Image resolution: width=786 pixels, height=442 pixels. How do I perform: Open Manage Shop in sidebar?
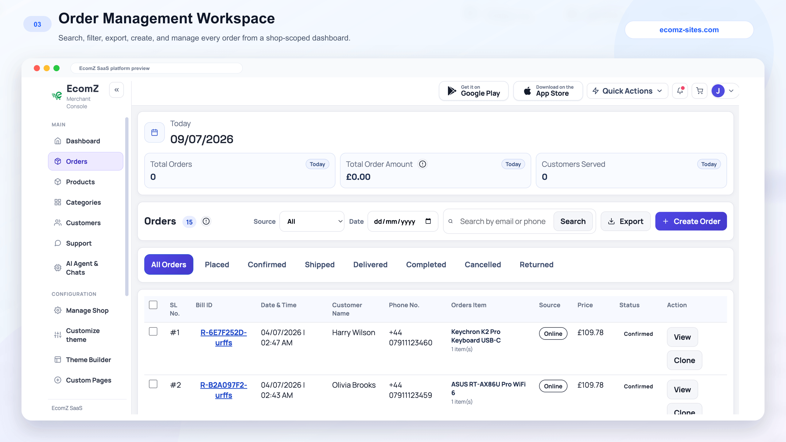click(x=85, y=310)
